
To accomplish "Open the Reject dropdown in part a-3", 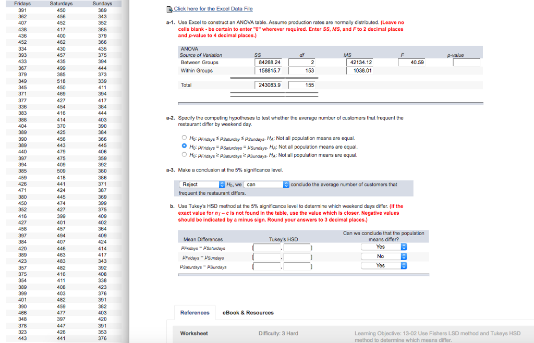I will tap(203, 184).
